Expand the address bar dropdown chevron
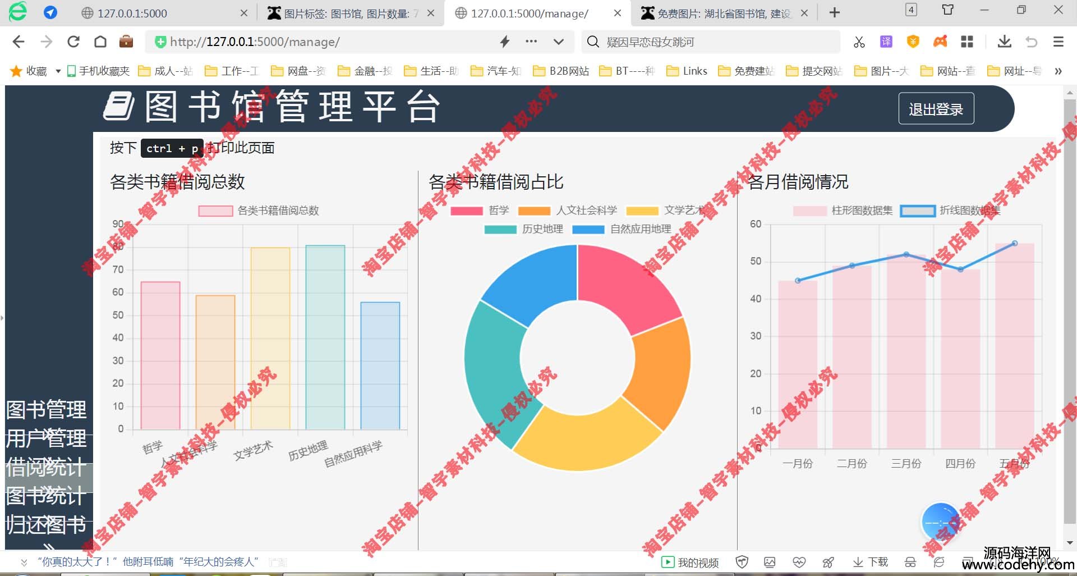Image resolution: width=1077 pixels, height=576 pixels. click(558, 42)
